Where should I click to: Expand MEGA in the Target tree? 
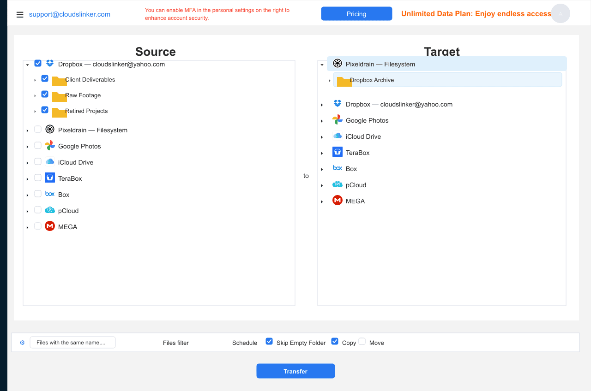322,202
